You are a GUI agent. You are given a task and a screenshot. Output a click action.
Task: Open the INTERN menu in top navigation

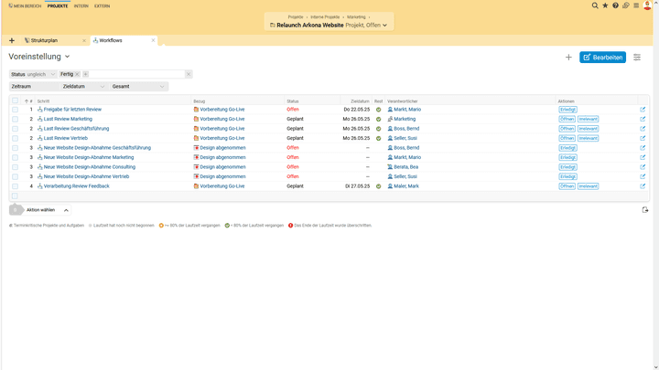coord(81,5)
